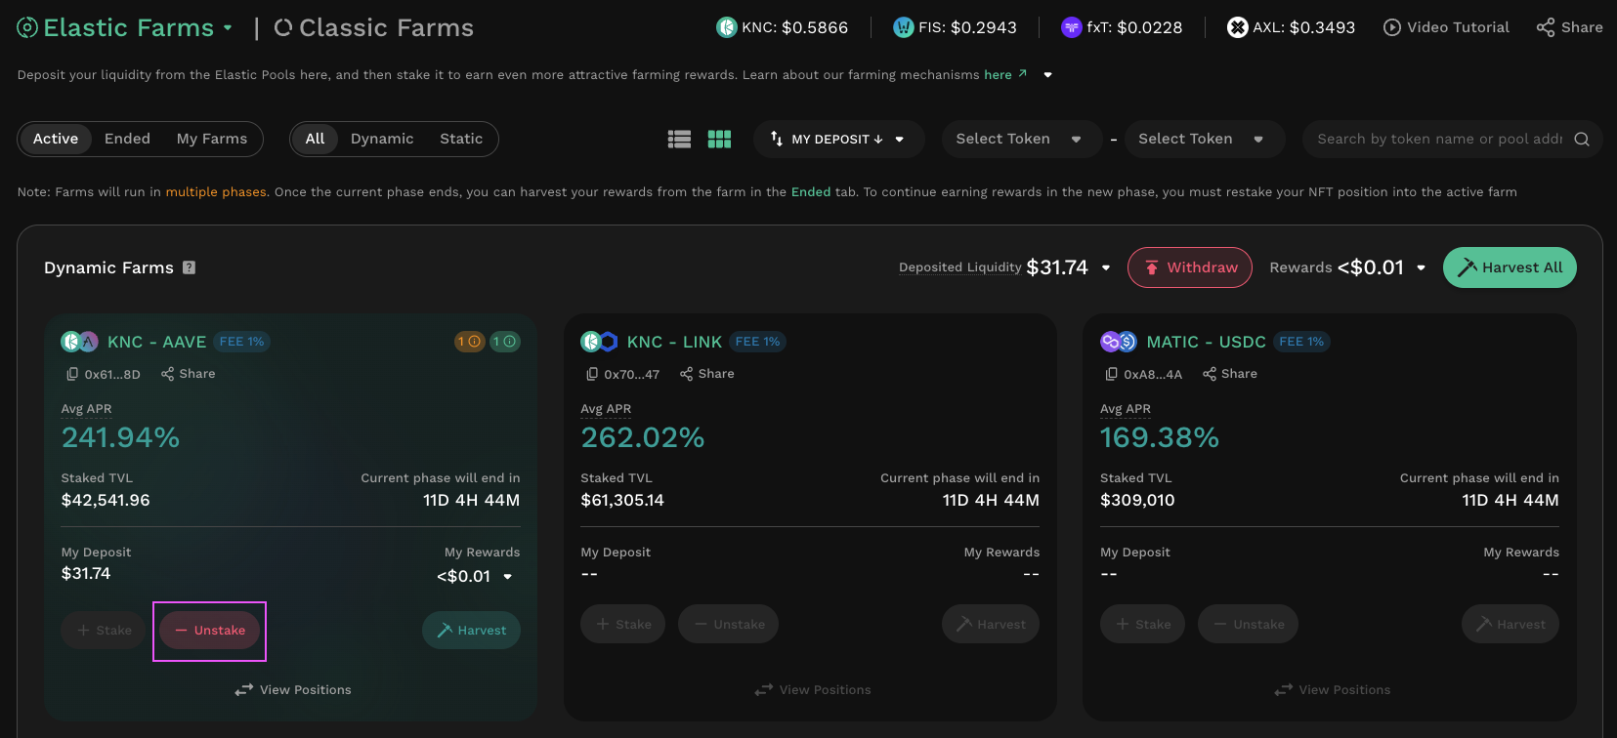Click the Ended link in note
The image size is (1617, 738).
(x=811, y=192)
